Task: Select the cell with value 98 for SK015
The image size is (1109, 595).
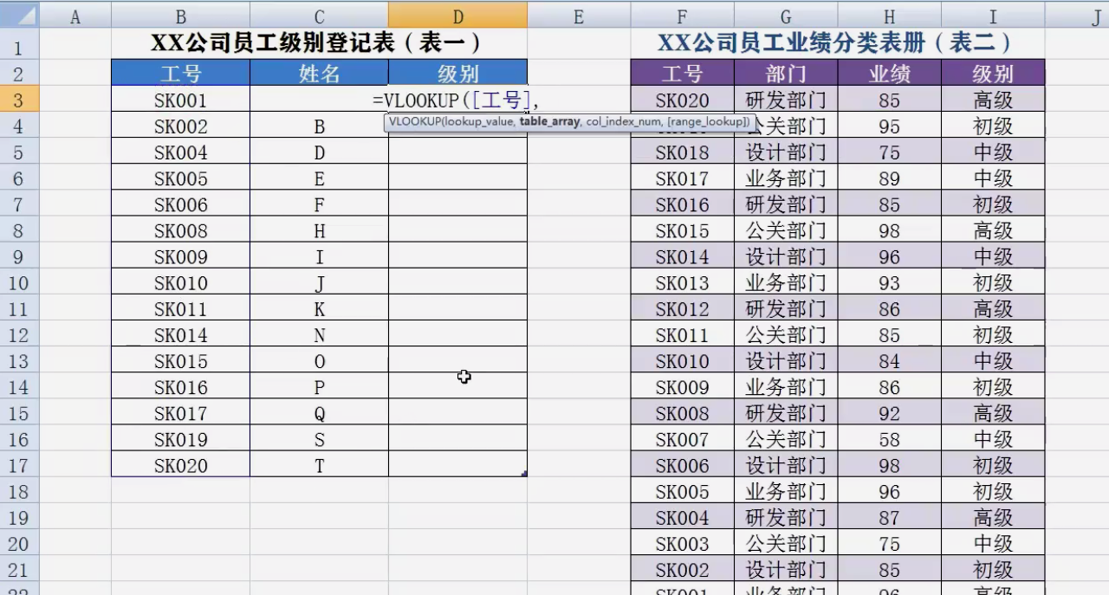Action: click(889, 230)
